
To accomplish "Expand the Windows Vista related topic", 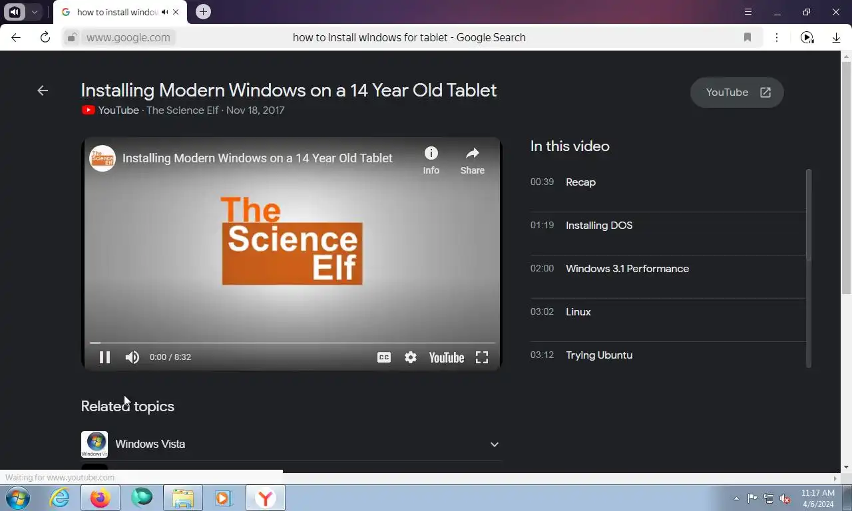I will [x=494, y=444].
